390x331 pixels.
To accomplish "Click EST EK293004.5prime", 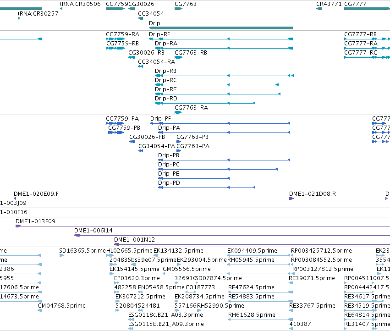I will [x=202, y=260].
